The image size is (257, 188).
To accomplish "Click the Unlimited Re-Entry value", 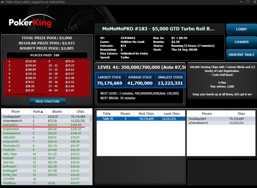I will (134, 53).
